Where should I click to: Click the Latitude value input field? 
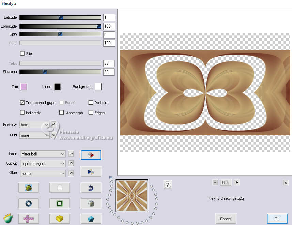[109, 18]
